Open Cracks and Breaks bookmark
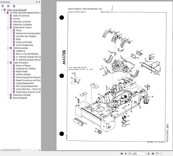The width and height of the screenshot is (173, 156). pyautogui.click(x=24, y=42)
